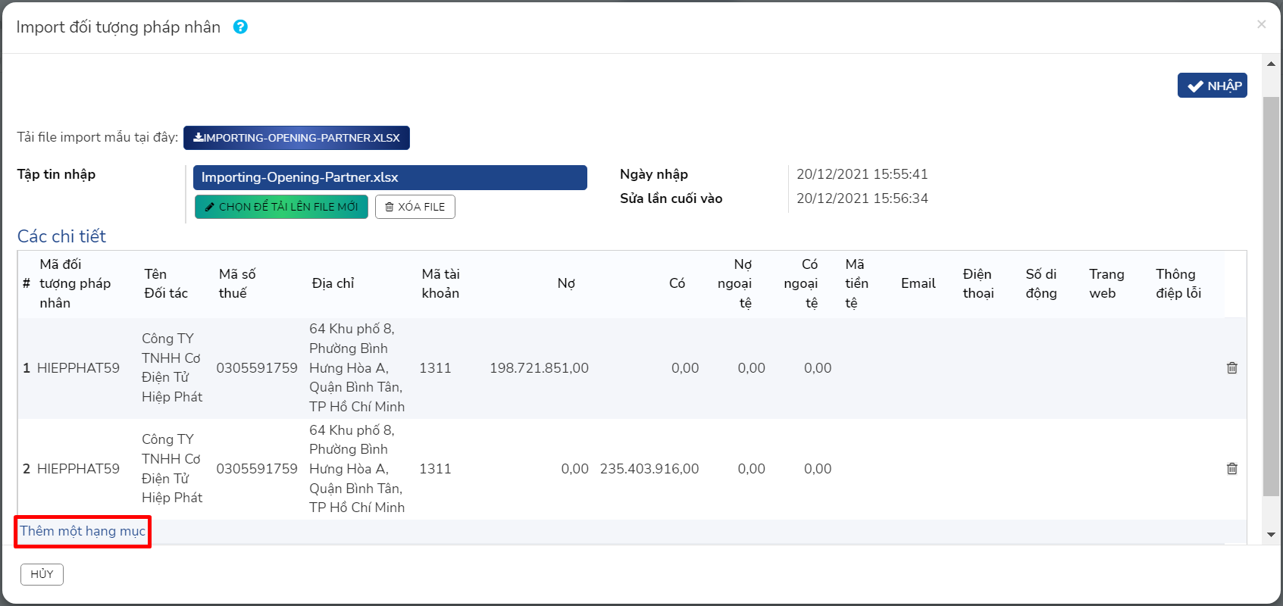Delete row 2 with trash icon

[x=1232, y=468]
